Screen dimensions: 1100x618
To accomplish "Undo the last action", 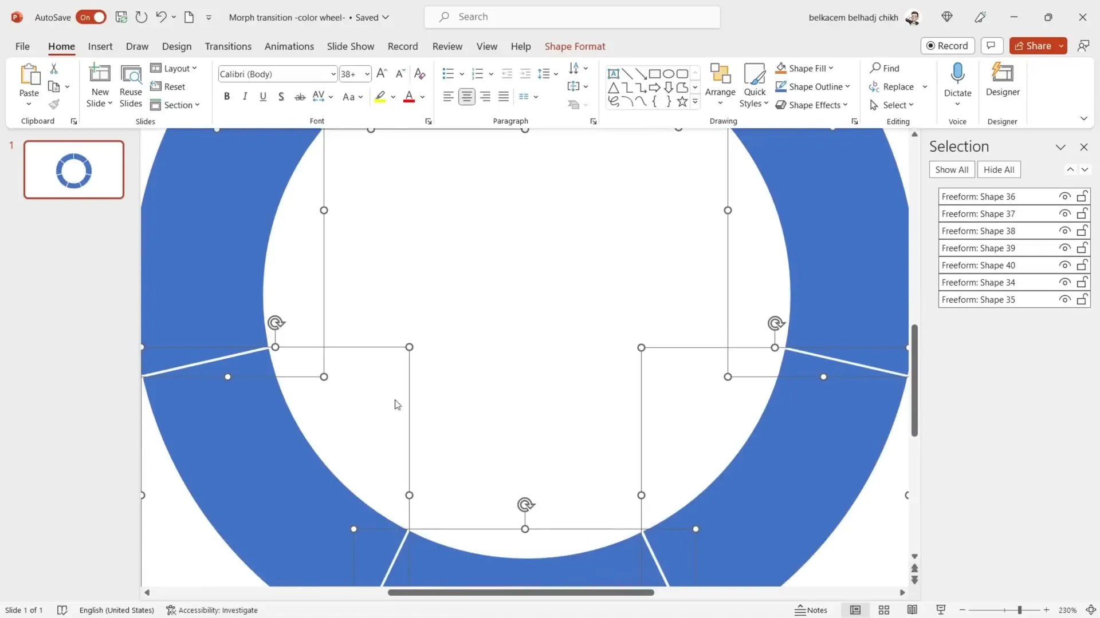I will click(x=161, y=17).
